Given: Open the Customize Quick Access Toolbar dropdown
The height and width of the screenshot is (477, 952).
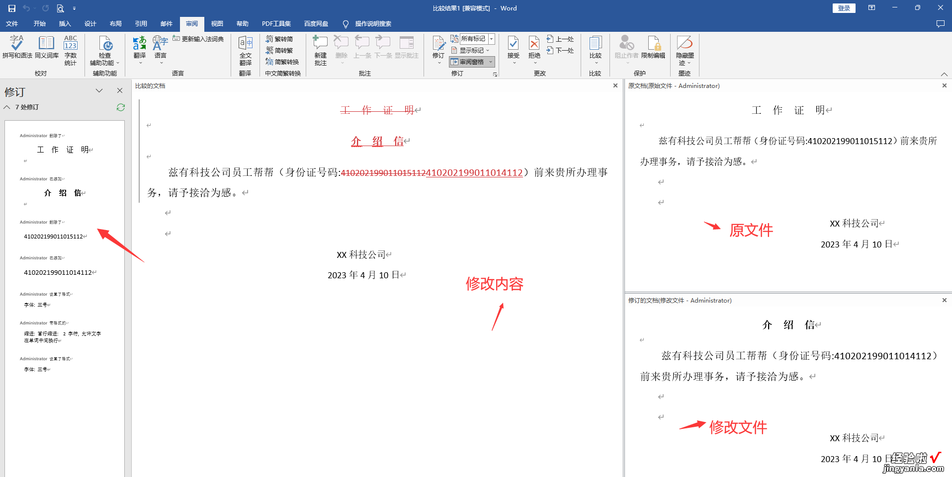Looking at the screenshot, I should tap(75, 8).
